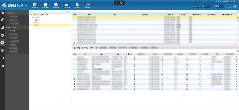Click the 高级 advanced button
Screen dimensions: 239x110
coord(235,6)
